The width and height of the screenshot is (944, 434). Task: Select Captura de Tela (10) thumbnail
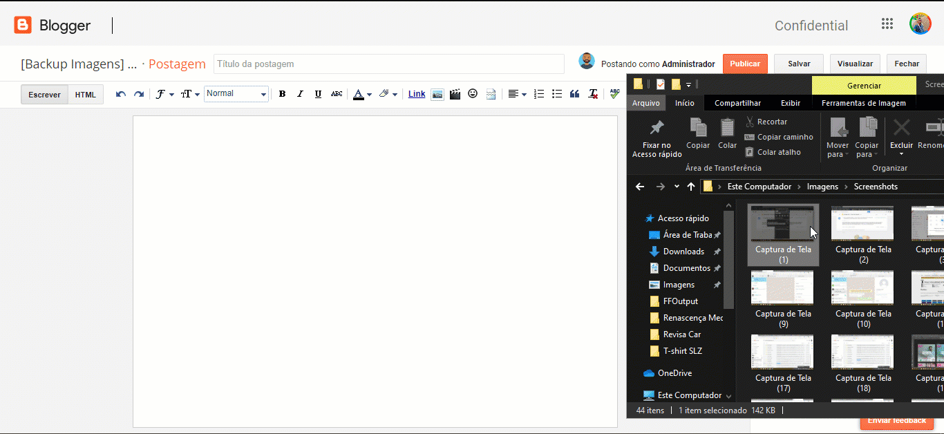coord(863,299)
